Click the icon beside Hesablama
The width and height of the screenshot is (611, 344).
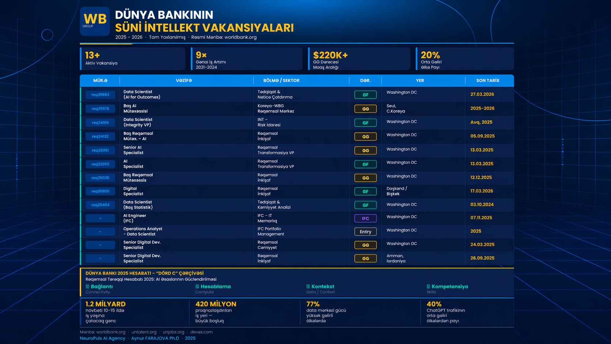pyautogui.click(x=197, y=287)
